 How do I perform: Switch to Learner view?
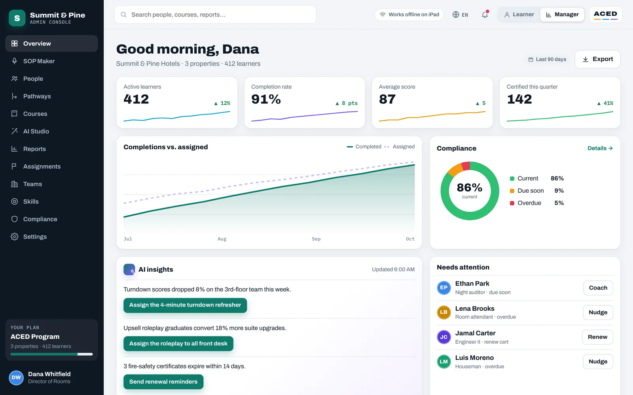tap(519, 15)
